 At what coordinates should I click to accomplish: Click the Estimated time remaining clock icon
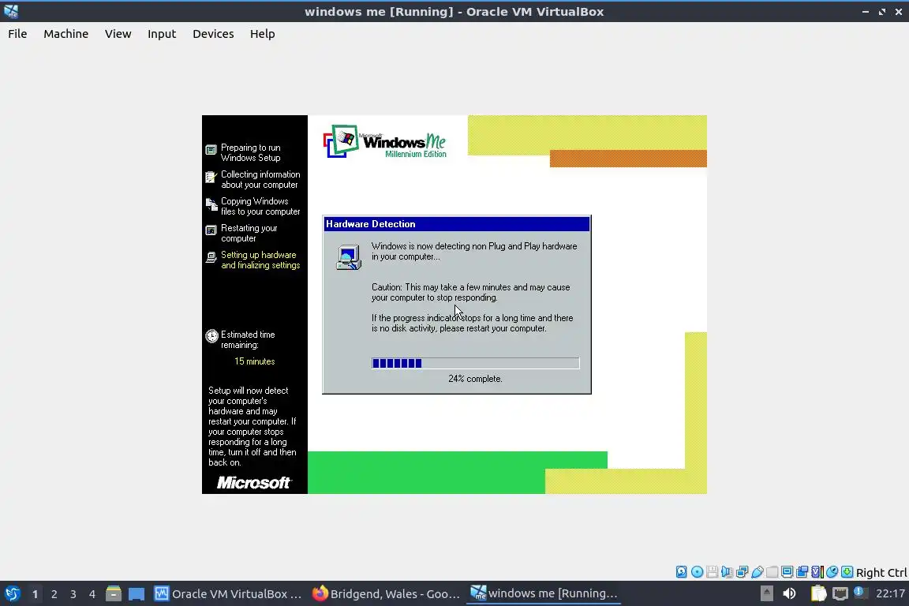point(211,336)
